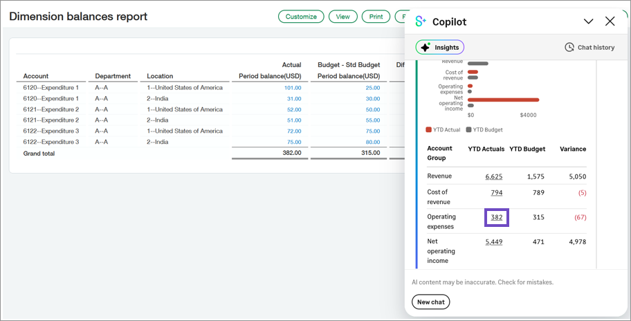This screenshot has height=321, width=631.
Task: Click the Copilot logo icon
Action: 421,21
